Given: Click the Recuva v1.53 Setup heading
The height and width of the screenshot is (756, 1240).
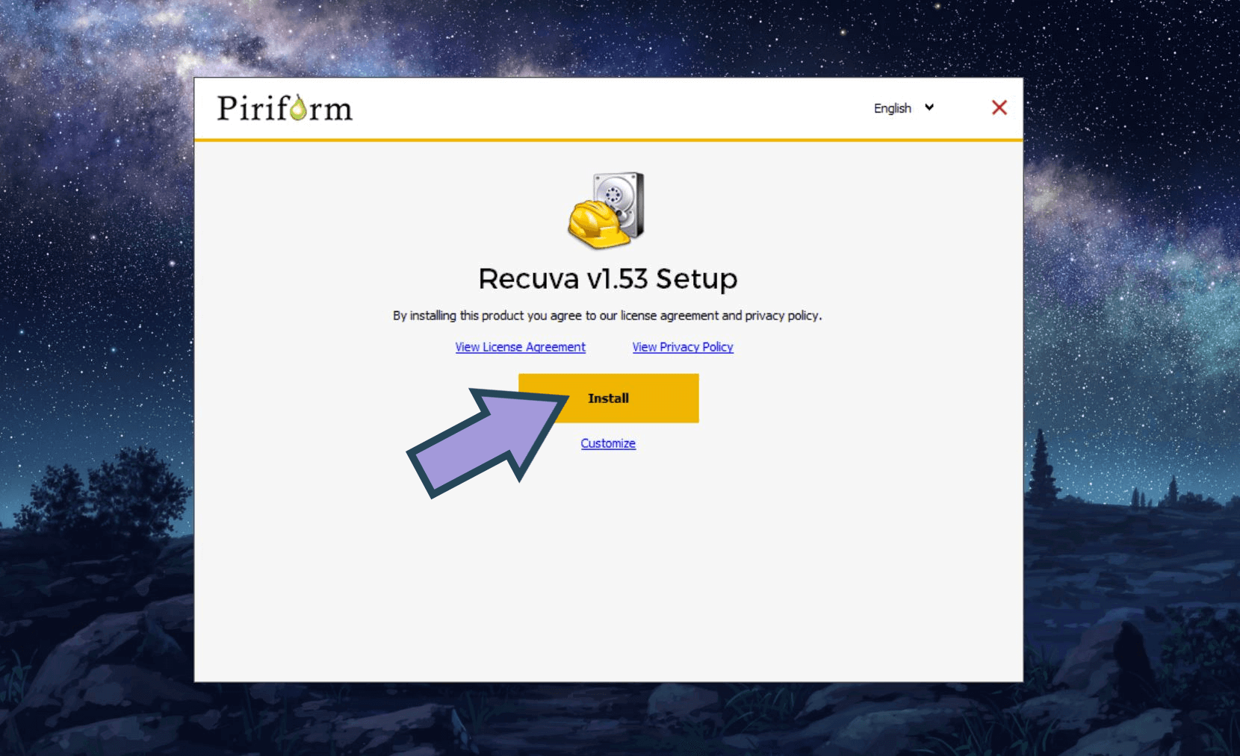Looking at the screenshot, I should click(608, 278).
